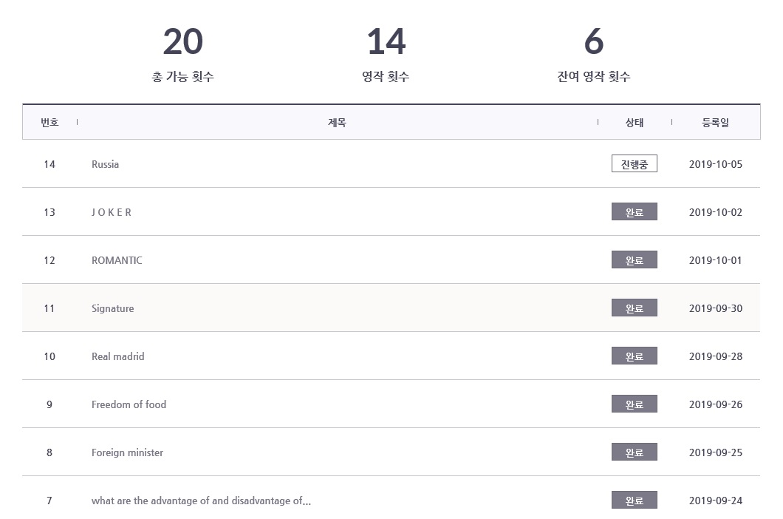Click the 완료 badge for J O K E R

(634, 212)
